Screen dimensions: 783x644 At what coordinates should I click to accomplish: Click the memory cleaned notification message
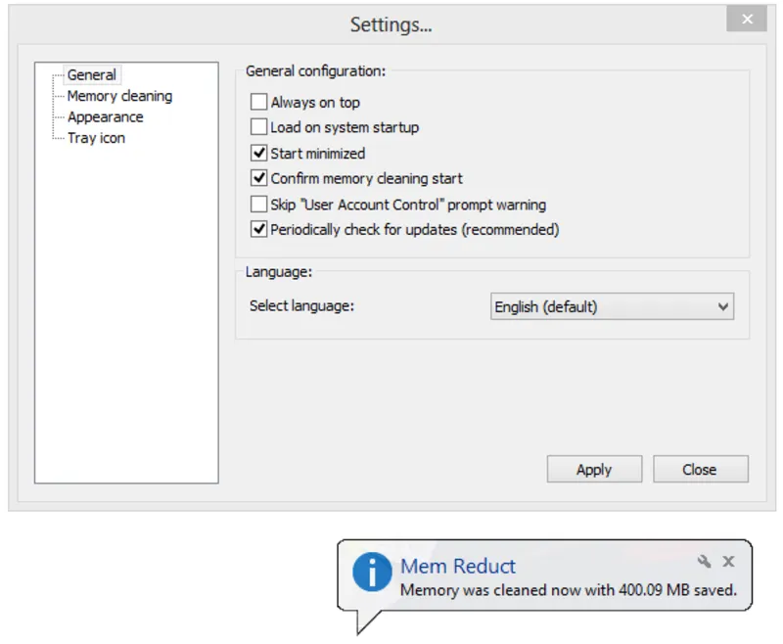(x=568, y=590)
